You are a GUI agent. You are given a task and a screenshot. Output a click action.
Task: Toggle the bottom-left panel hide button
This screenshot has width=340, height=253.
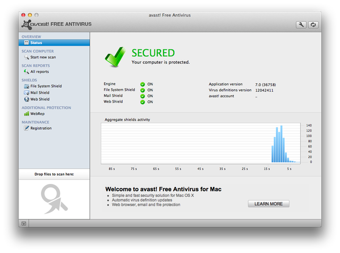coord(24,223)
